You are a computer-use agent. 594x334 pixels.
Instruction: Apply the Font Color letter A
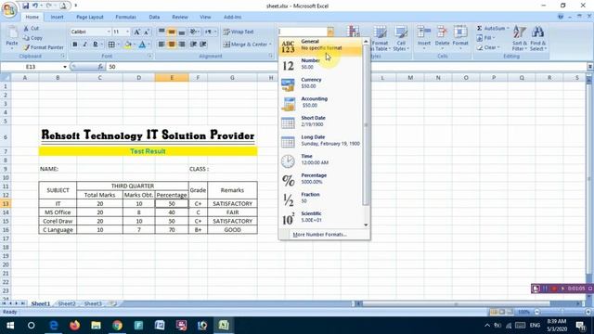[142, 45]
